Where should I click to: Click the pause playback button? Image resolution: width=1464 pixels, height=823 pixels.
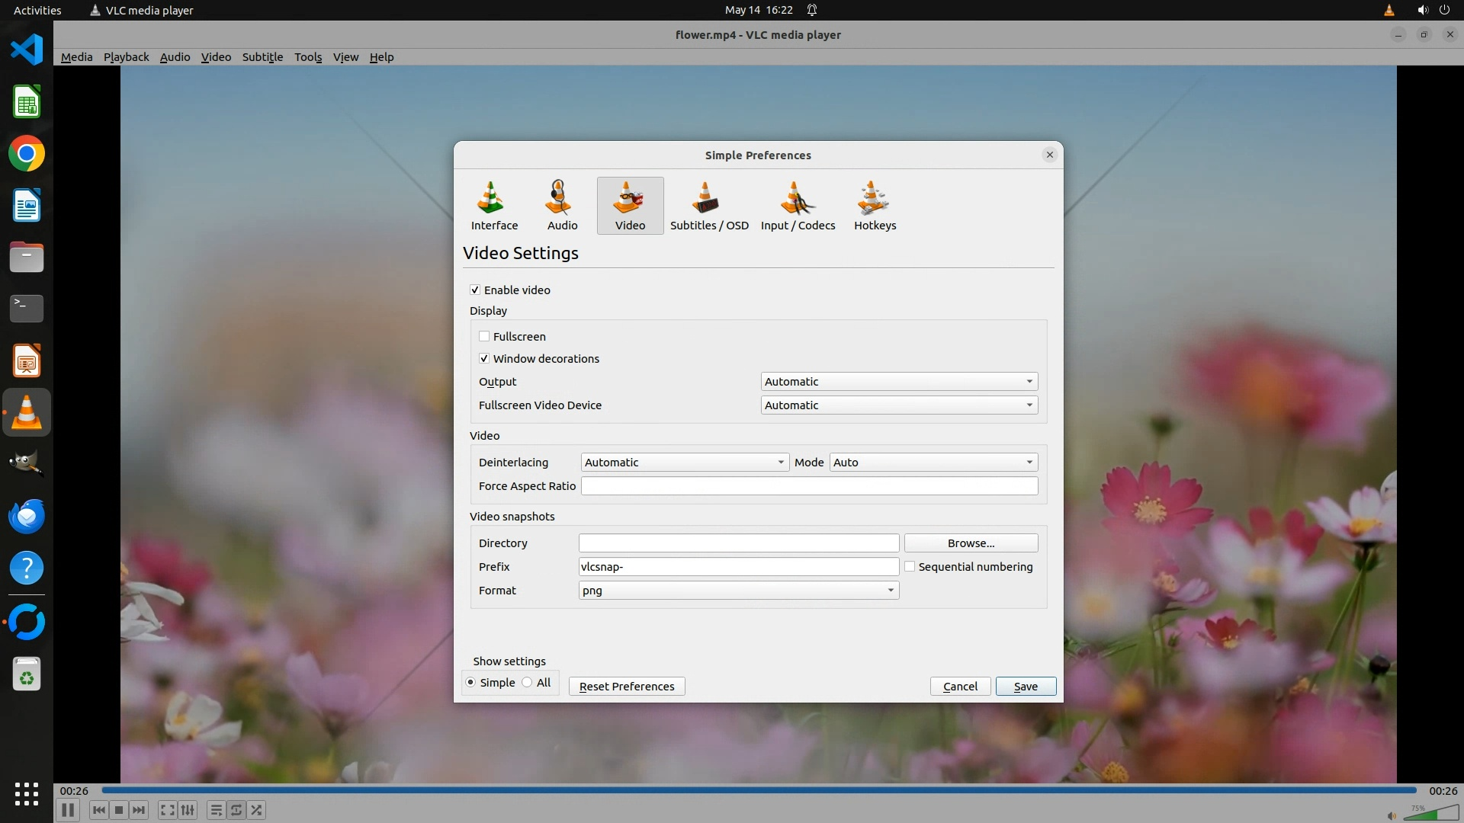coord(68,810)
